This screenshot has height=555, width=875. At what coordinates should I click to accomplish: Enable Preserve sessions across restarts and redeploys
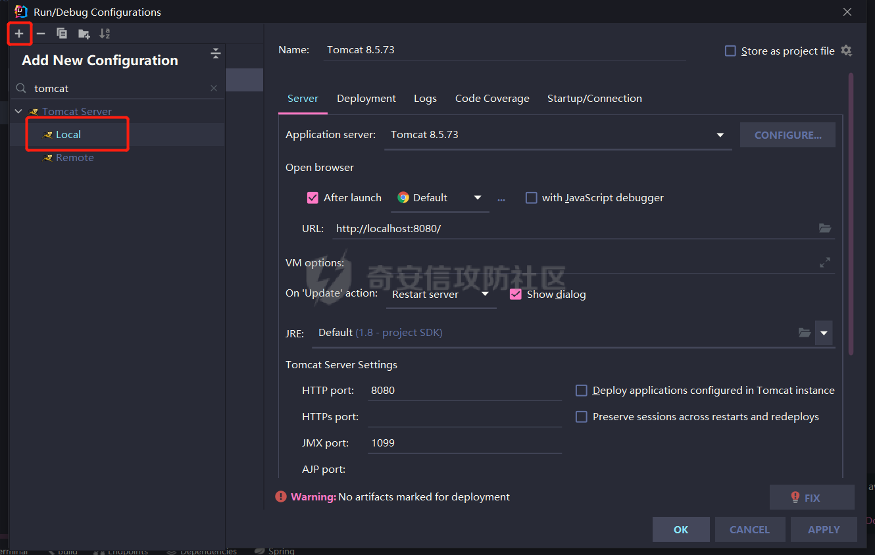(x=582, y=417)
